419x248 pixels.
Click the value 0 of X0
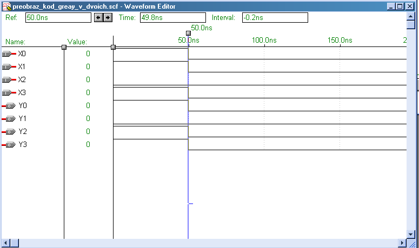tap(88, 53)
